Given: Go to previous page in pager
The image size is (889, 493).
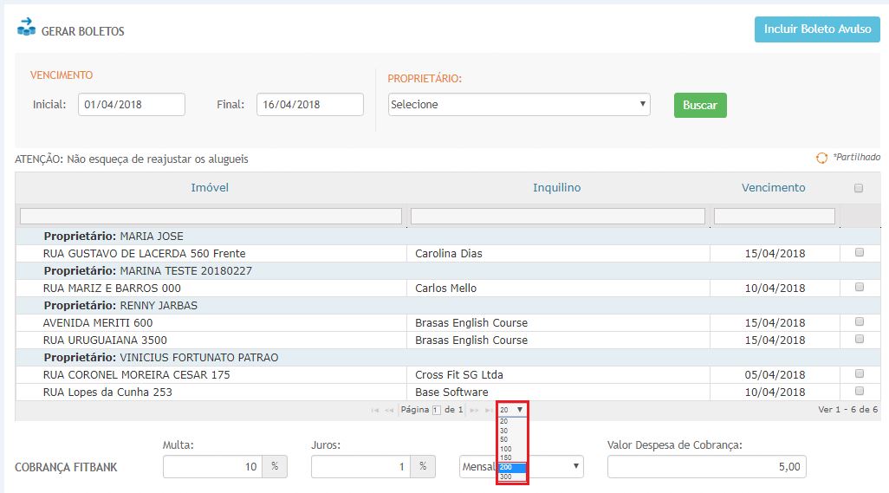Looking at the screenshot, I should coord(389,410).
